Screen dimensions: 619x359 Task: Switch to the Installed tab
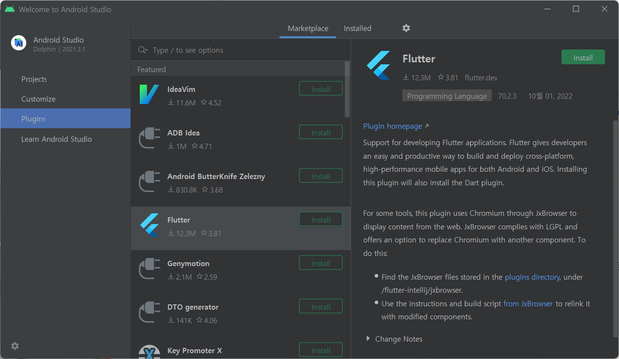(357, 28)
